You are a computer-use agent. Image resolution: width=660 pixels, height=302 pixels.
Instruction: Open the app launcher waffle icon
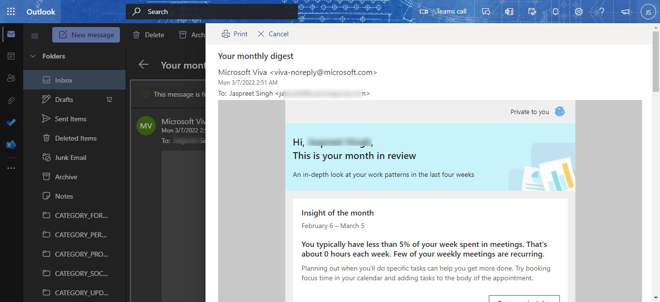click(11, 12)
